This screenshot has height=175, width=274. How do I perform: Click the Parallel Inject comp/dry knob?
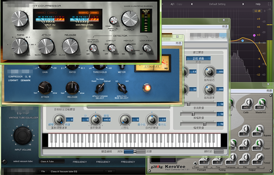(113, 21)
